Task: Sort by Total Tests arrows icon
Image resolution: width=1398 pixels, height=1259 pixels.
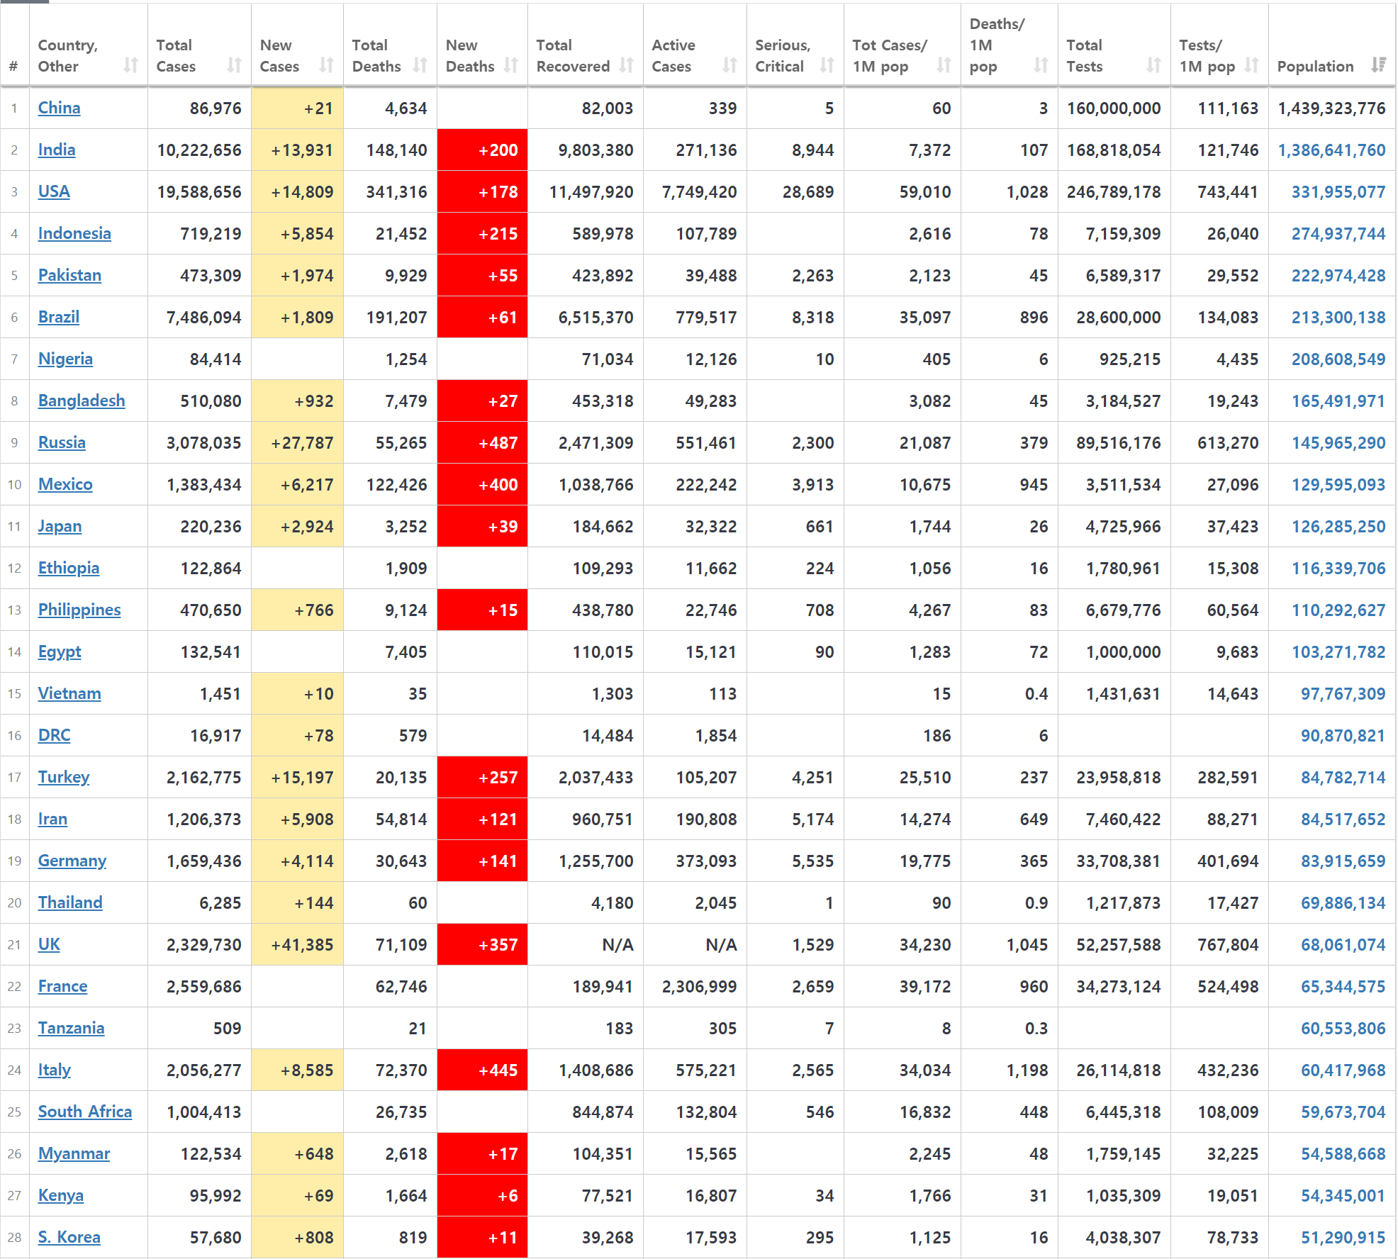Action: [1153, 65]
